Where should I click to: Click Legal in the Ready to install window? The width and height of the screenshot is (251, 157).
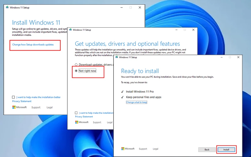click(x=155, y=149)
